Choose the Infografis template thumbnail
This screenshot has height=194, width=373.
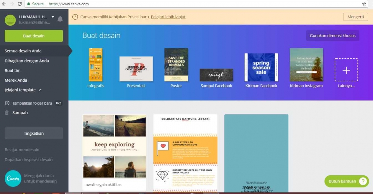pyautogui.click(x=96, y=65)
